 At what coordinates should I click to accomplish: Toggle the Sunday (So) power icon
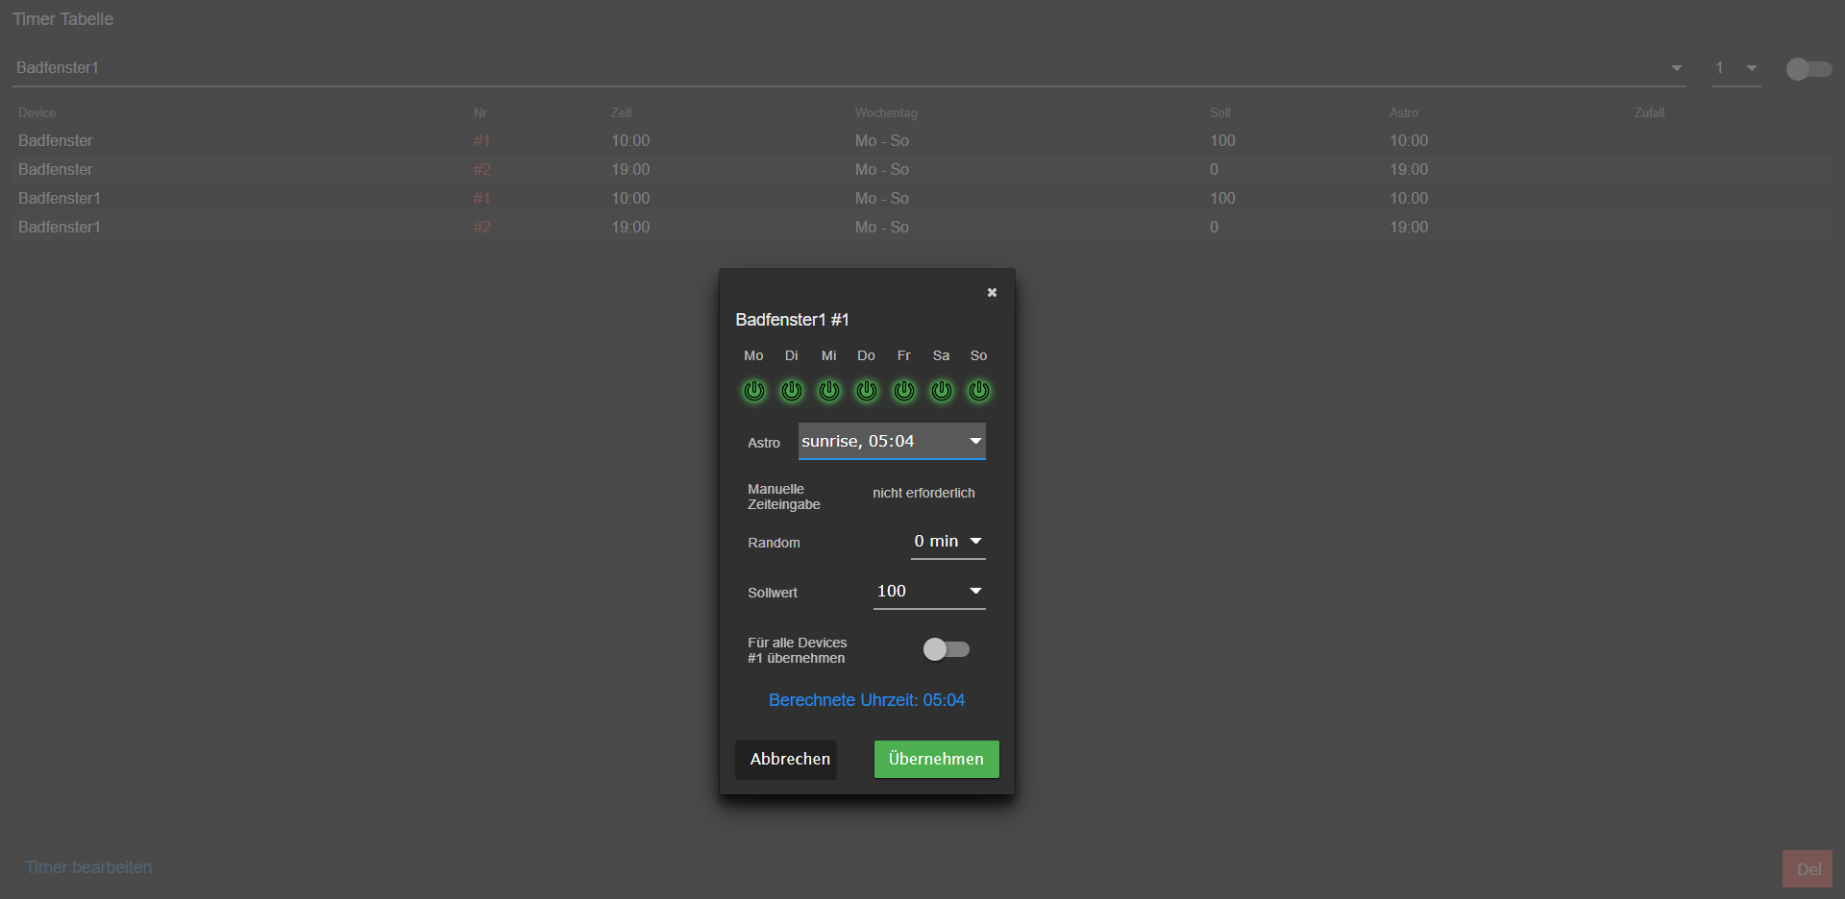(x=979, y=391)
